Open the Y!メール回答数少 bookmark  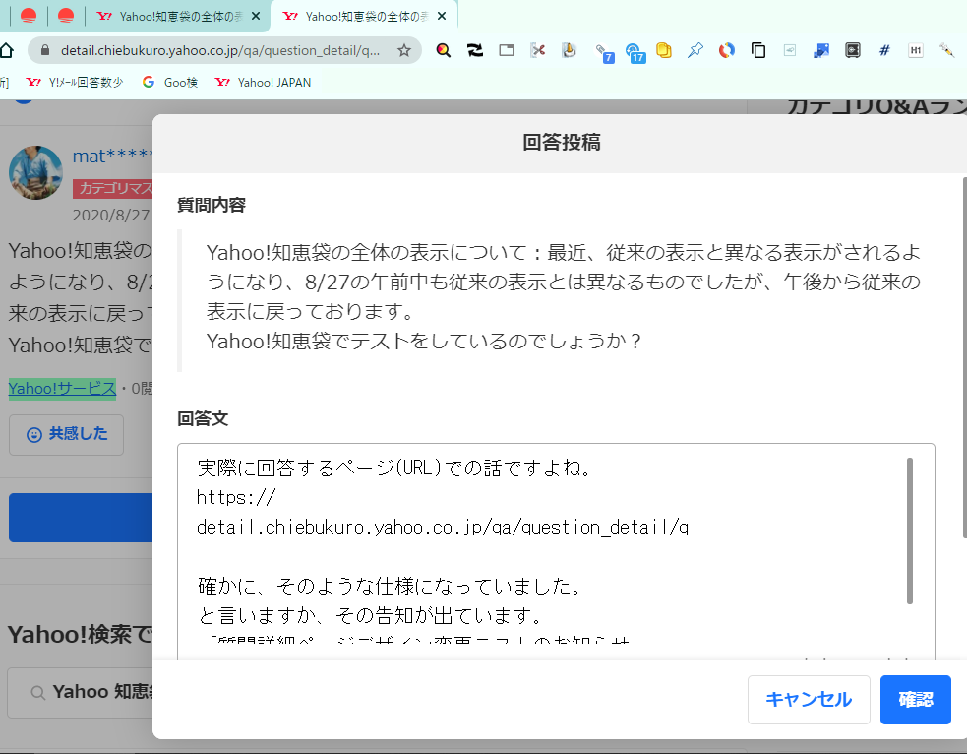pos(75,82)
